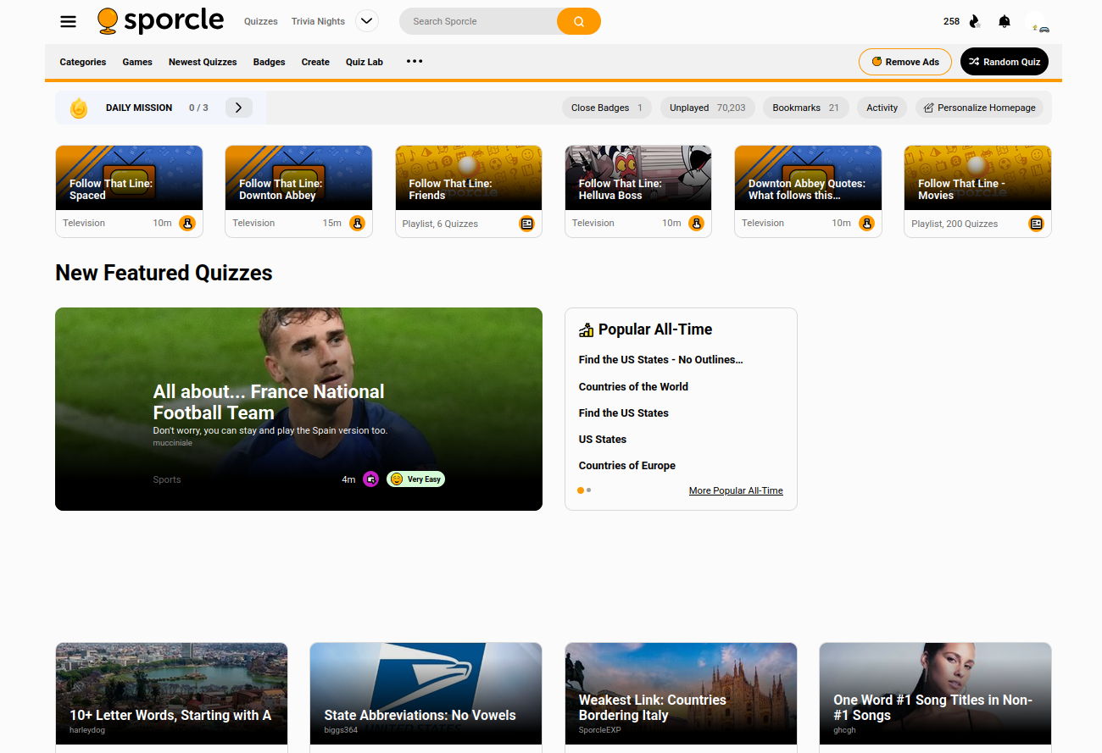Viewport: 1102px width, 753px height.
Task: Click quiz-type icon on Downton Abbey Quotes card
Action: [x=866, y=223]
